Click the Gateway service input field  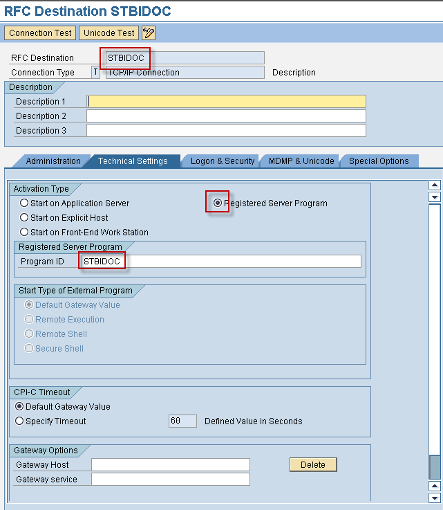171,480
